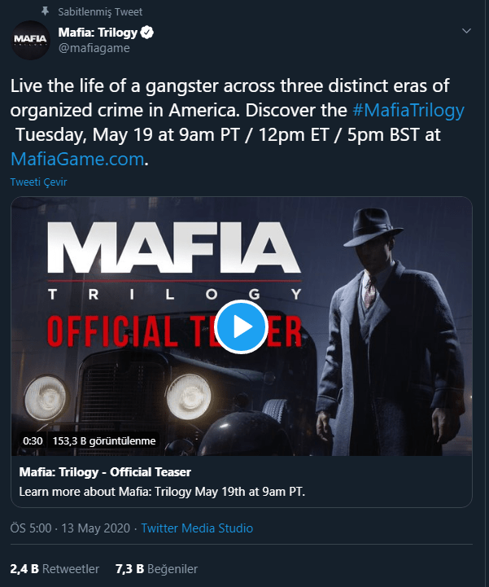View the 7,3 B Beğeniler list
This screenshot has width=489, height=587.
pos(156,569)
